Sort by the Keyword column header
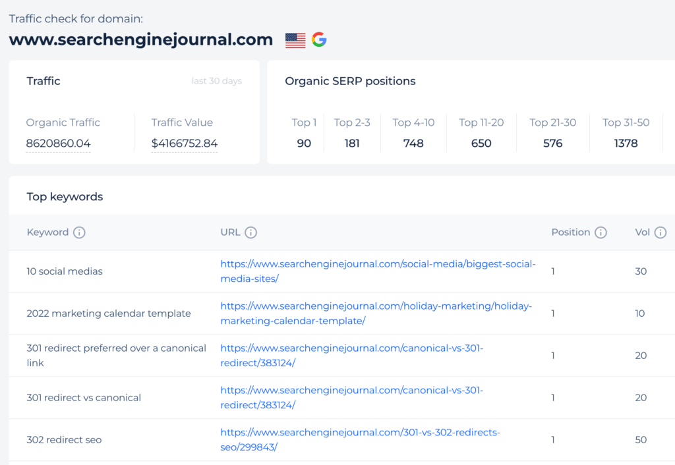This screenshot has height=465, width=675. pos(49,232)
